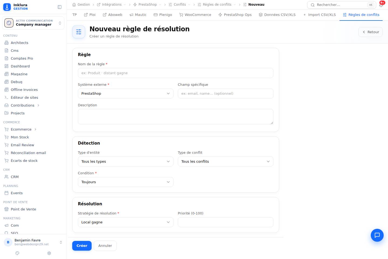Click the Inklura logo icon
The image size is (388, 259).
tap(7, 7)
